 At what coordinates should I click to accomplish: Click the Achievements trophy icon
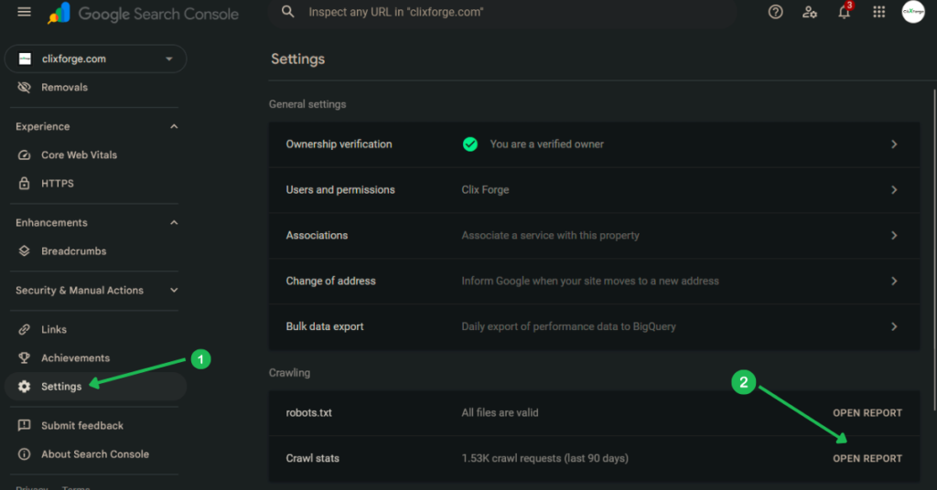click(24, 358)
